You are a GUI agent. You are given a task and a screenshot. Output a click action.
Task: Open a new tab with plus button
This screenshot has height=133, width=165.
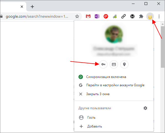32,7
